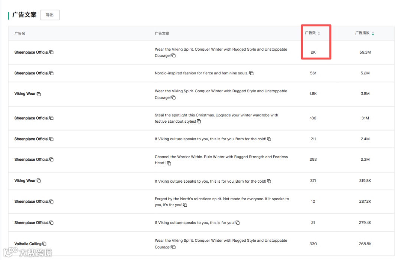Copy the "Nordic-inspired fashion" ad copy text
The width and height of the screenshot is (401, 260).
(251, 73)
